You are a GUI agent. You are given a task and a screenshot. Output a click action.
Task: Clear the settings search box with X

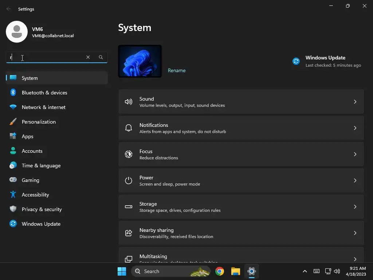point(88,57)
